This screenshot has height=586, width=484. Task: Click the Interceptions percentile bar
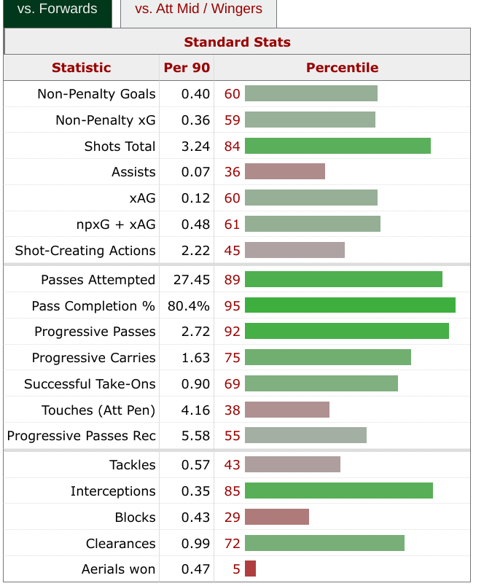pyautogui.click(x=339, y=491)
